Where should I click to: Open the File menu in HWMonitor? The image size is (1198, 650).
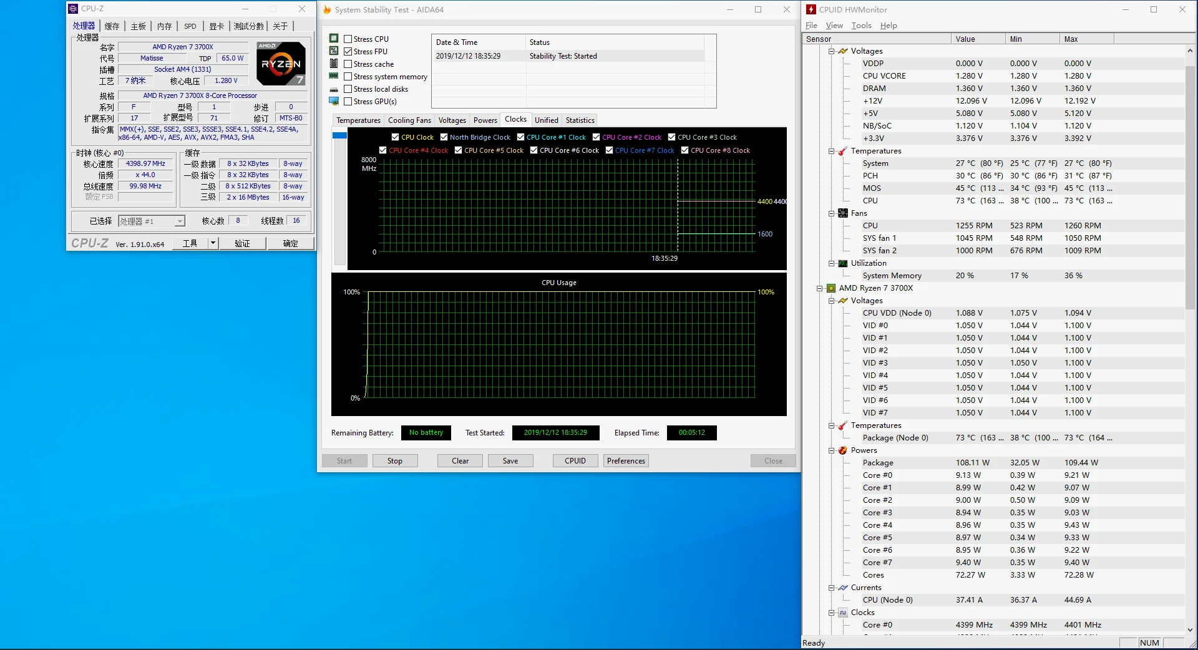coord(811,26)
